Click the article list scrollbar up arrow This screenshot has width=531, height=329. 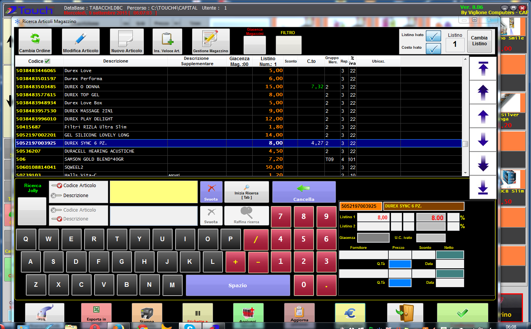pyautogui.click(x=465, y=59)
